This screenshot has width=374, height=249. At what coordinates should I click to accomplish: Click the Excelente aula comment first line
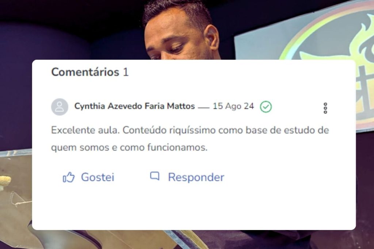click(x=190, y=131)
